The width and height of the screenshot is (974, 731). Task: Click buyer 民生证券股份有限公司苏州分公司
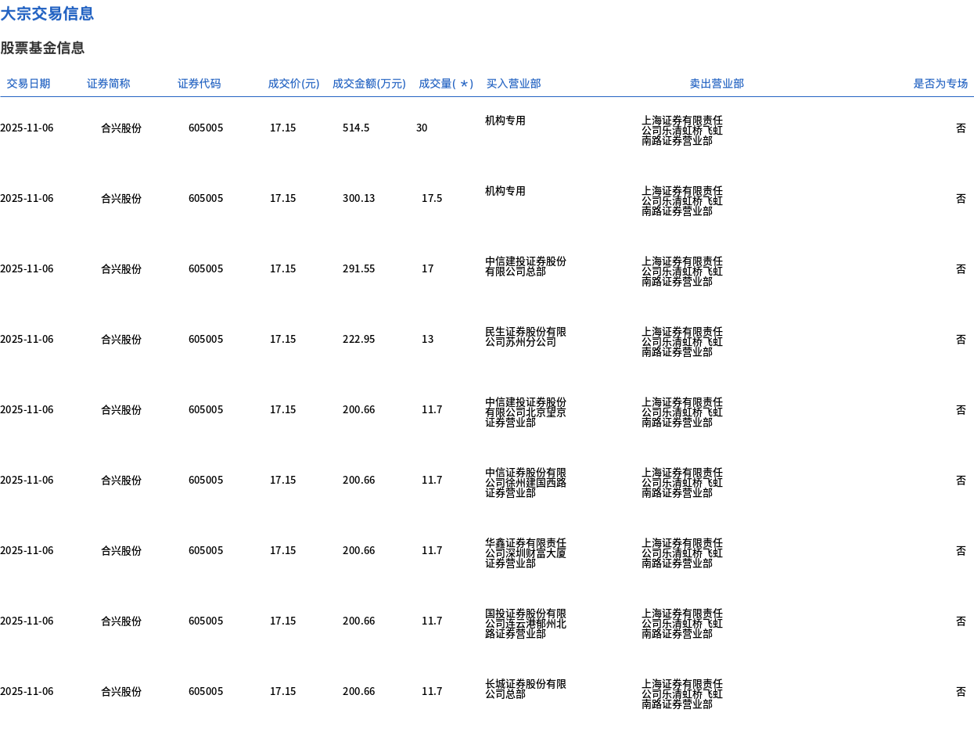tap(526, 337)
